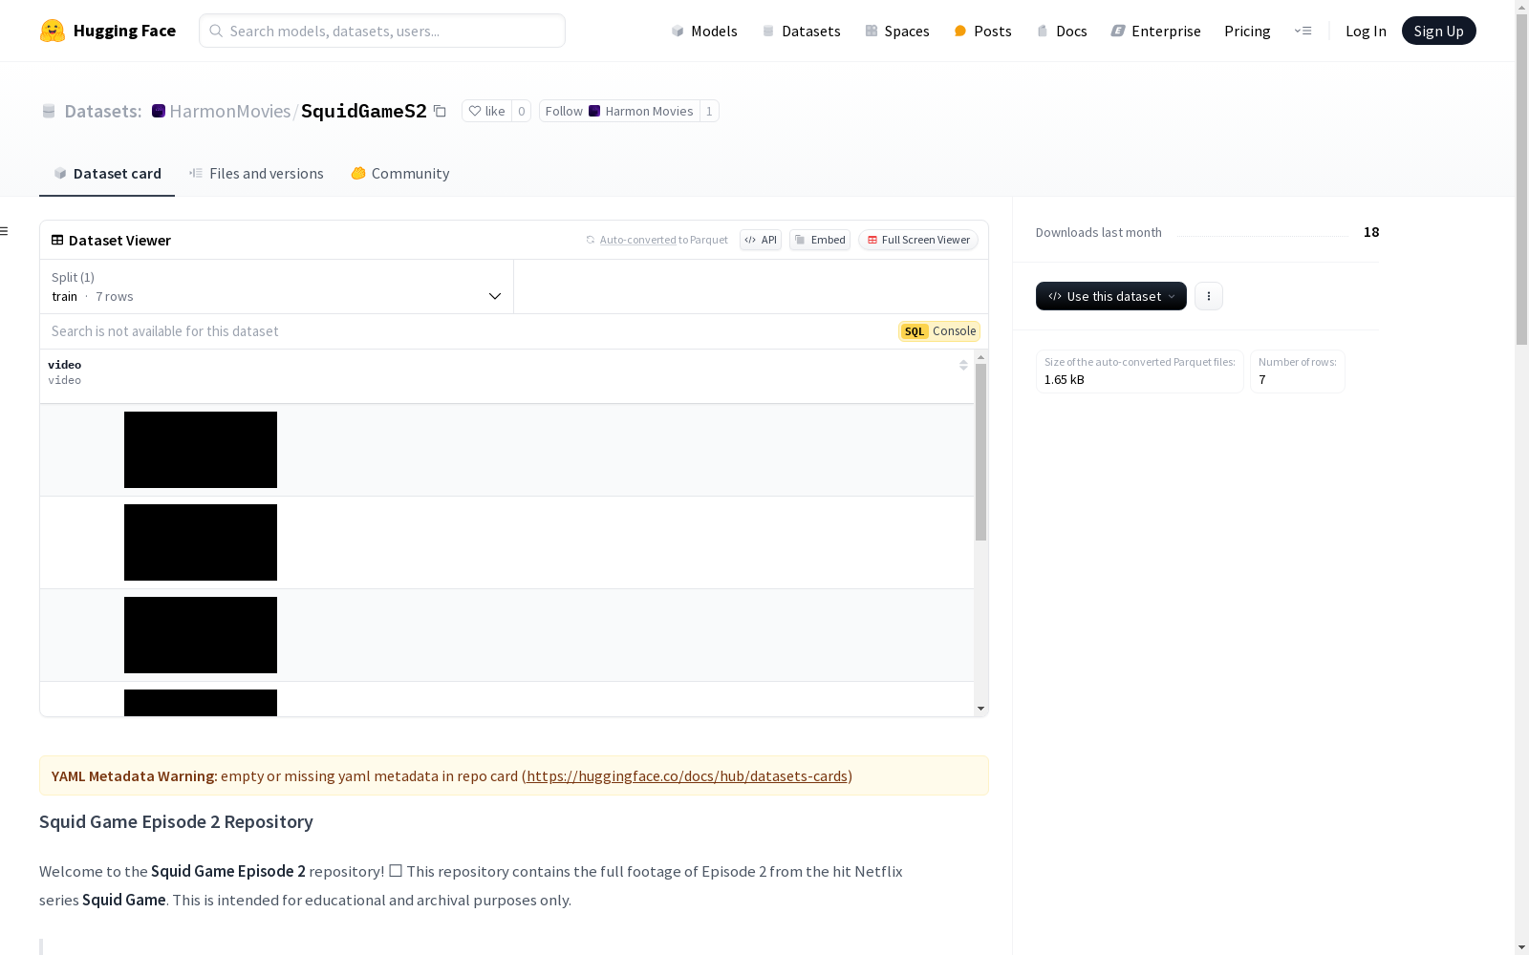Image resolution: width=1529 pixels, height=955 pixels.
Task: Follow Harmon Movies
Action: pyautogui.click(x=619, y=111)
